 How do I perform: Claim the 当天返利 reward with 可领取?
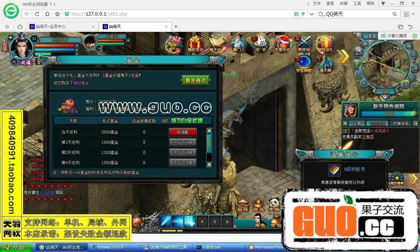point(183,132)
